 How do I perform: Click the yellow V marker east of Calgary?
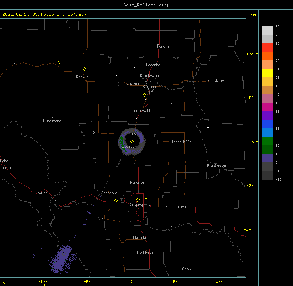[x=146, y=198]
